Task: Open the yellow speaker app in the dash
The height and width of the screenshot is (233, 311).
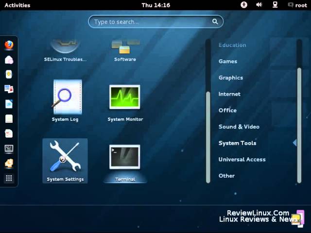Action: (x=9, y=74)
